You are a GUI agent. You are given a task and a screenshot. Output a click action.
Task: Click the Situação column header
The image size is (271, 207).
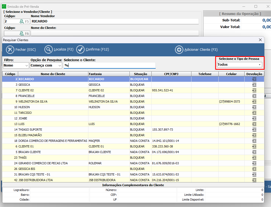coord(140,74)
